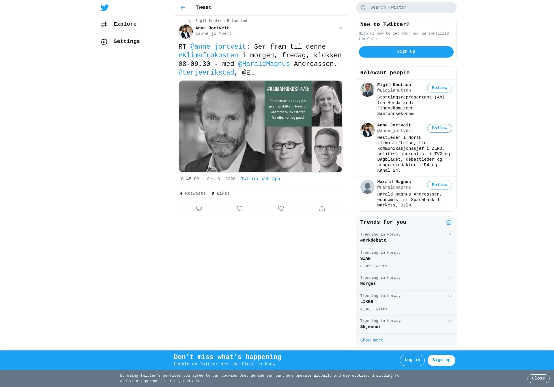Image resolution: width=554 pixels, height=387 pixels.
Task: Focus the Search Twitter field
Action: [x=406, y=8]
